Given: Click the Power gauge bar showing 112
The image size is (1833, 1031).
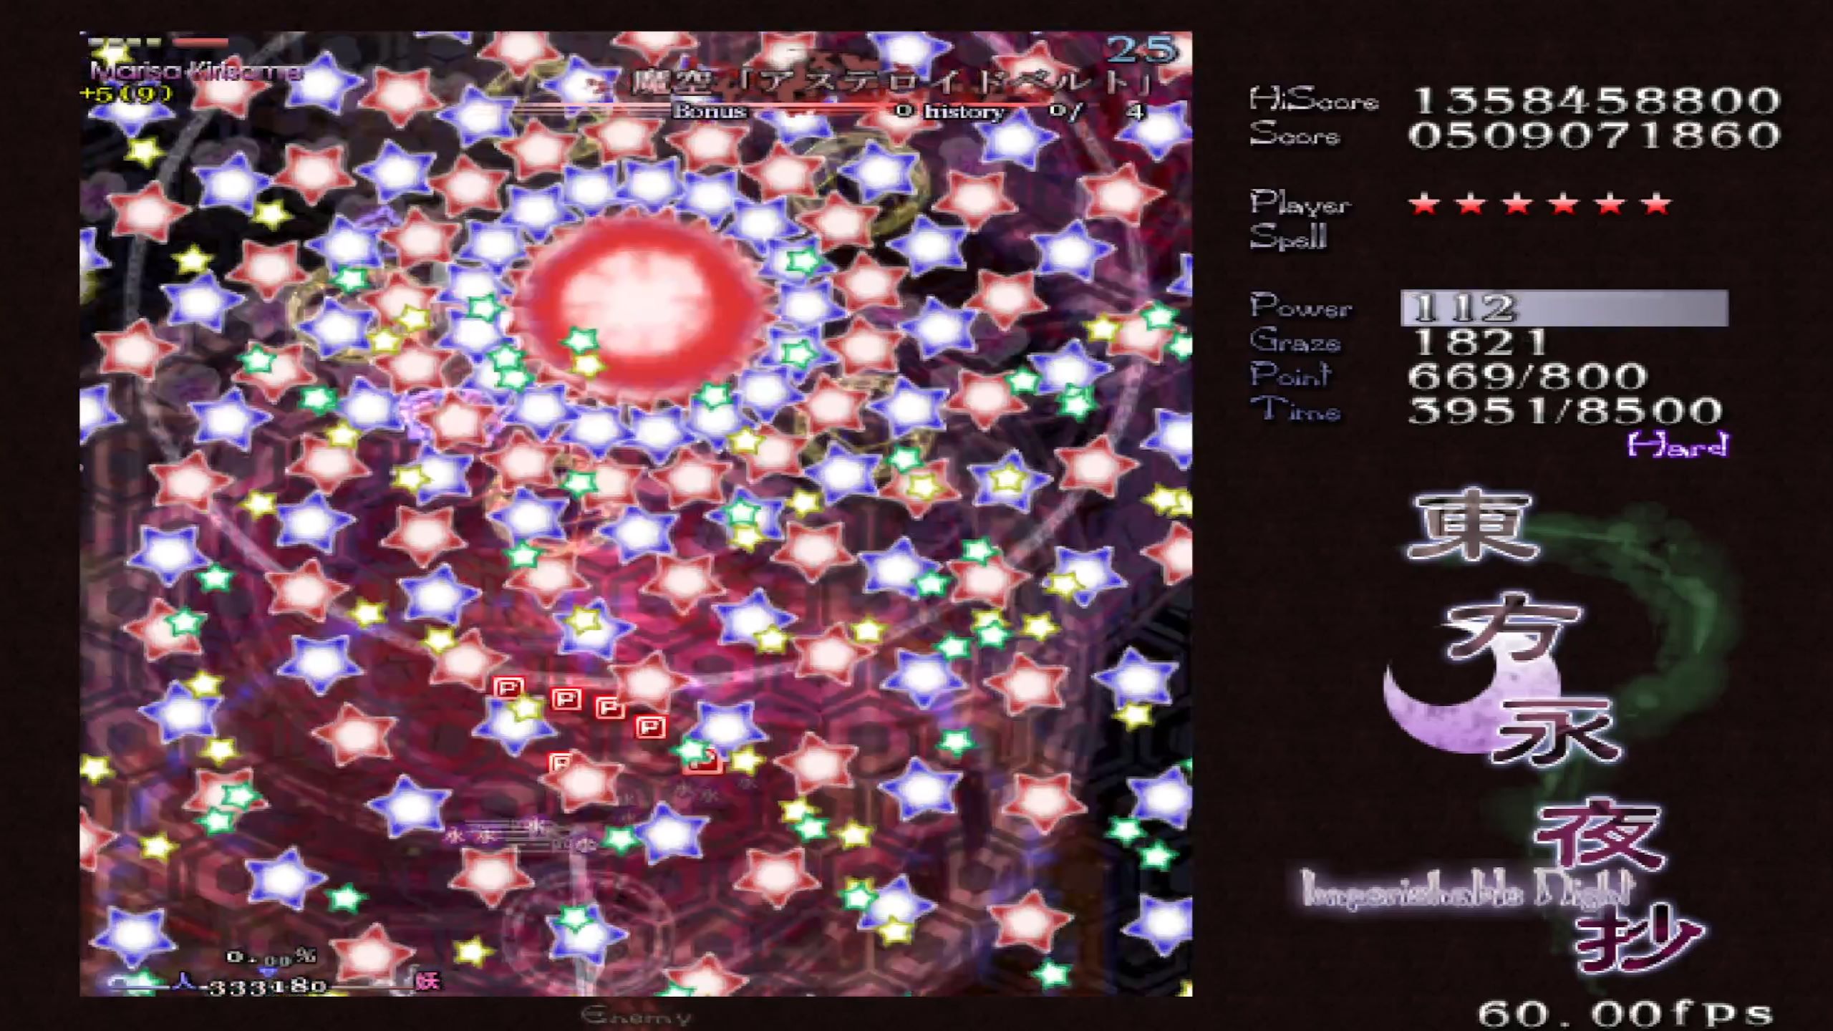Looking at the screenshot, I should pyautogui.click(x=1564, y=308).
